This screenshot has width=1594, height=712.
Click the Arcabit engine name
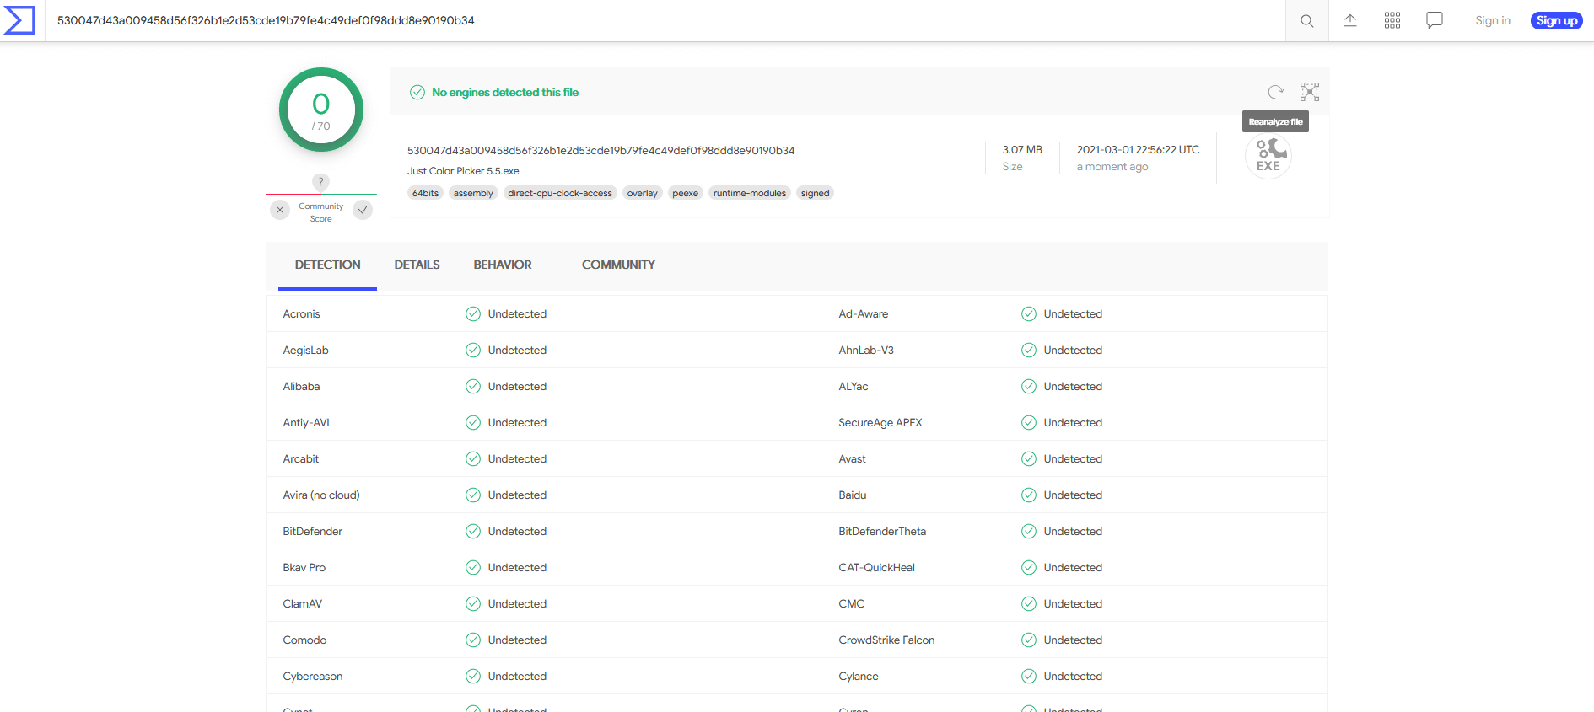[x=301, y=459]
